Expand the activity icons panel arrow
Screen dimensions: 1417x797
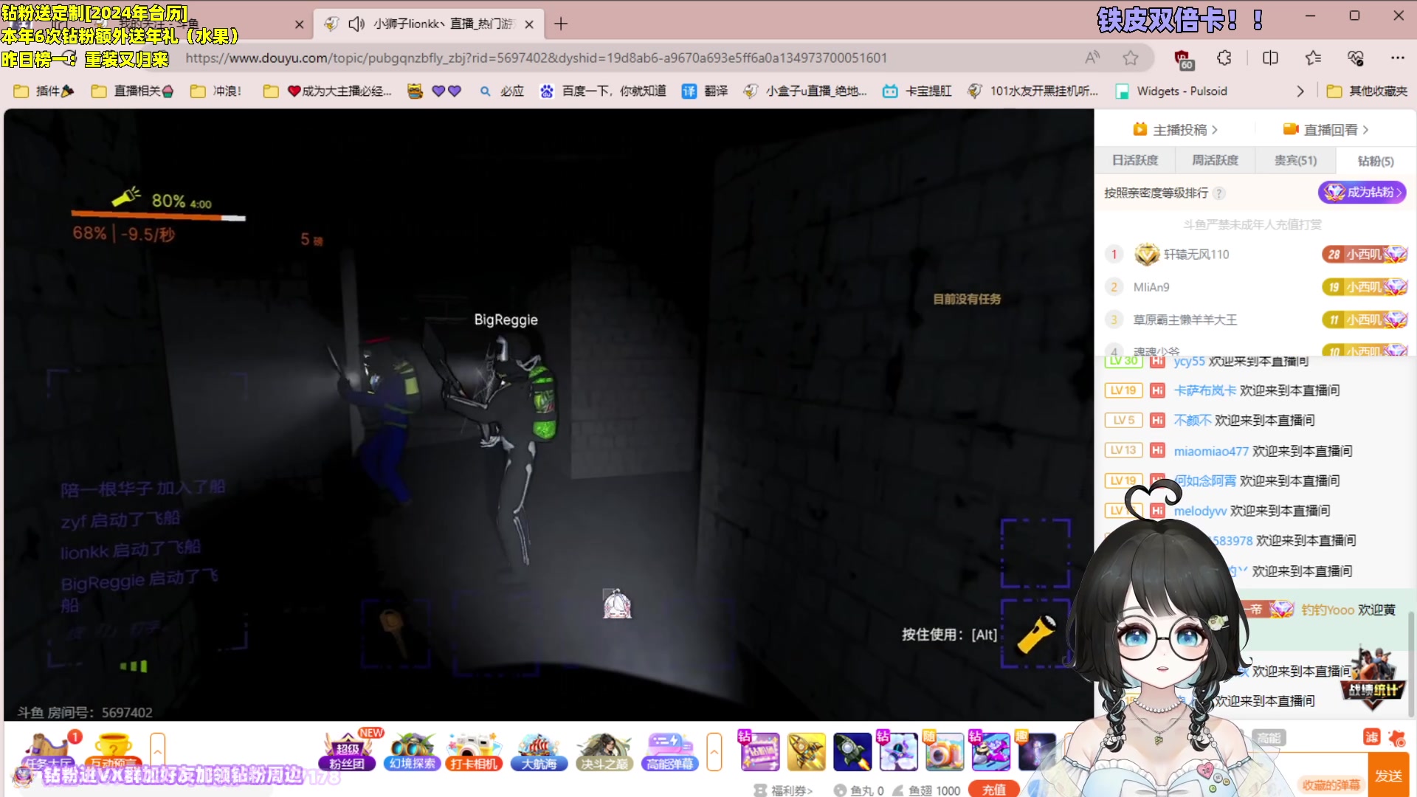point(714,751)
